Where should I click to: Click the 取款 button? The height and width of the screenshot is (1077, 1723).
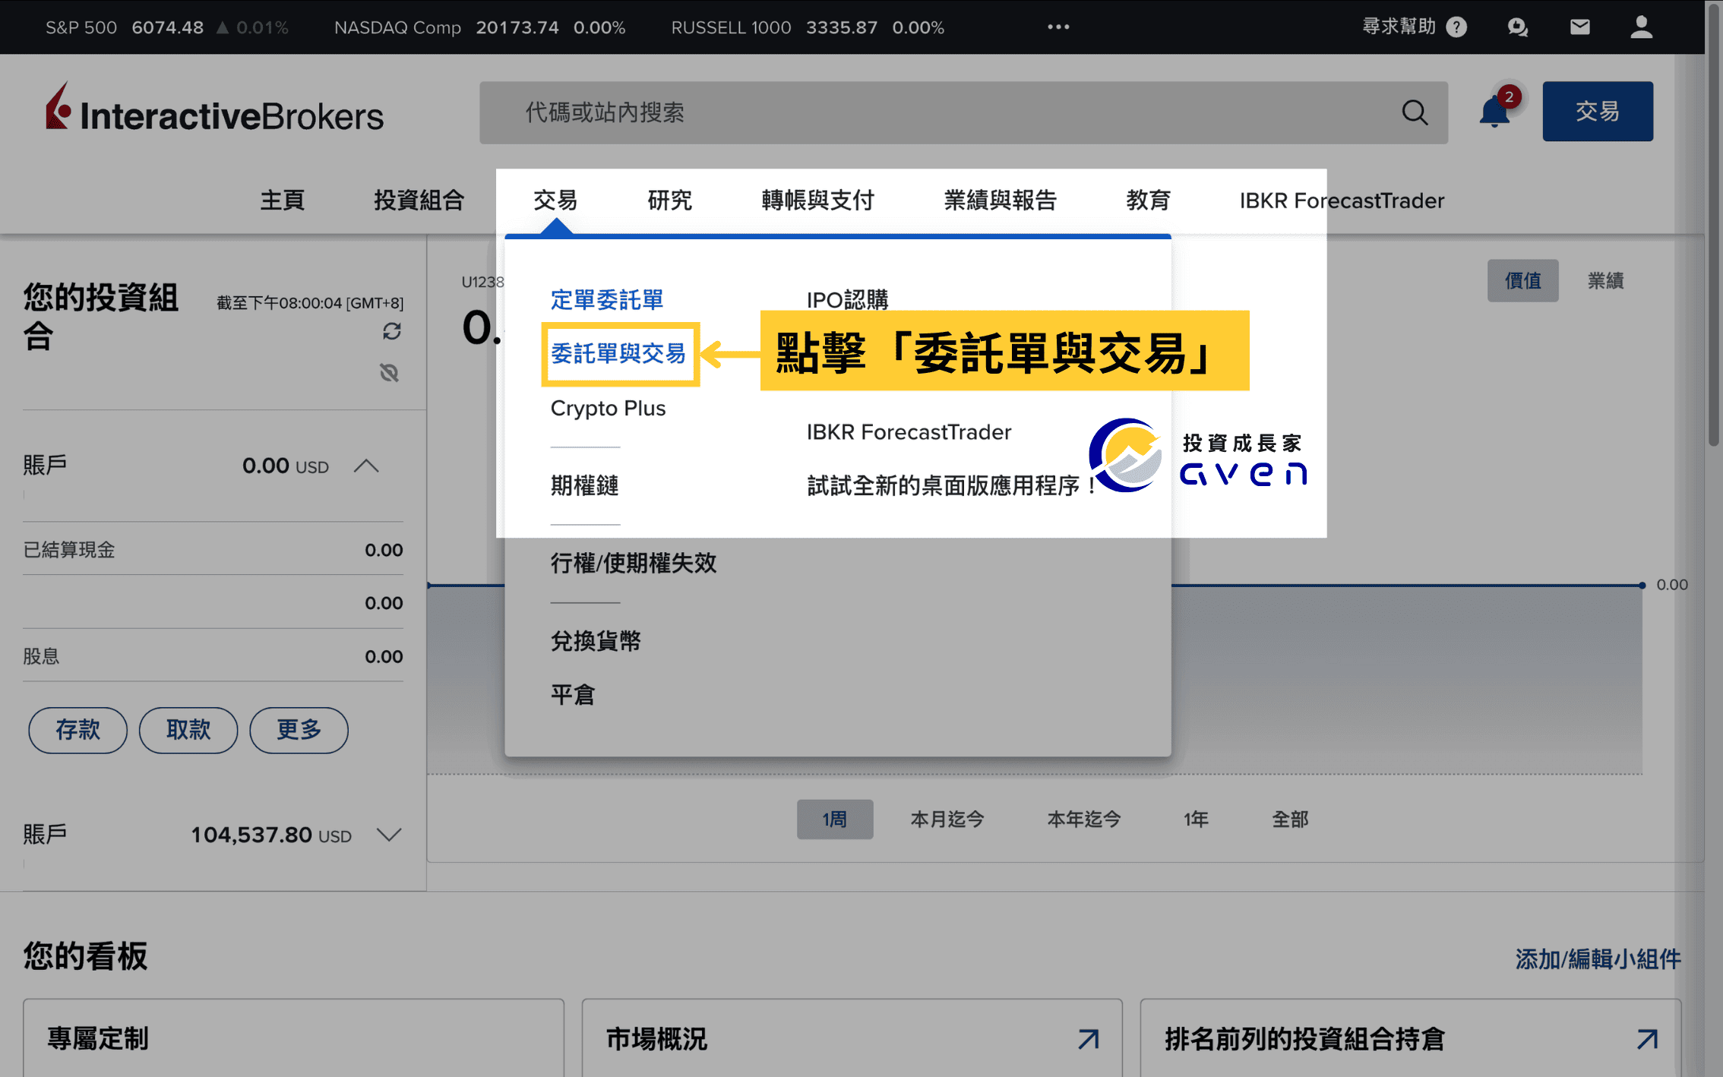pyautogui.click(x=188, y=730)
